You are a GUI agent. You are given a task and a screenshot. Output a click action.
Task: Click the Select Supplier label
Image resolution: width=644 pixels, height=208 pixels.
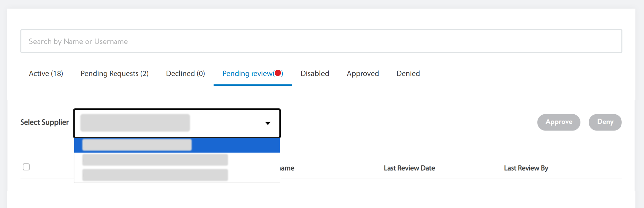tap(44, 122)
